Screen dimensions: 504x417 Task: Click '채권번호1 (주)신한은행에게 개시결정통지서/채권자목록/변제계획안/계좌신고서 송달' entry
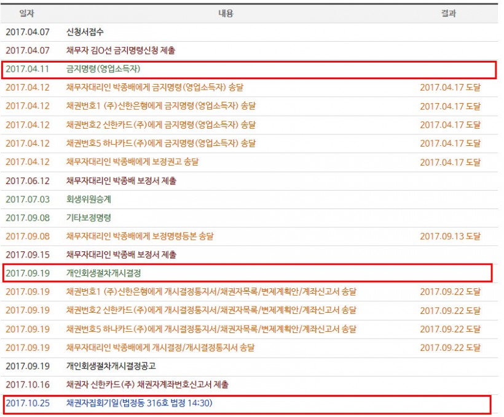211,292
